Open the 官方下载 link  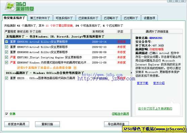143,83
